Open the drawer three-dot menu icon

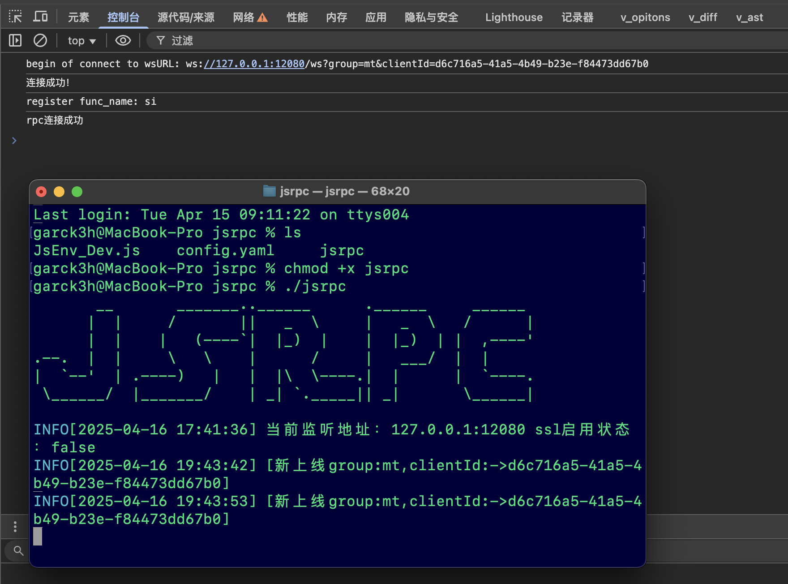pos(15,527)
